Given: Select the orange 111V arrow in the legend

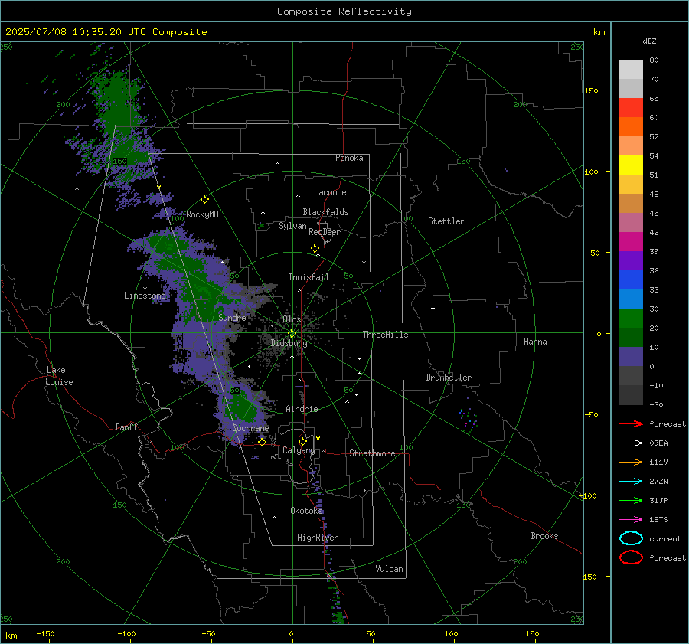Looking at the screenshot, I should 631,462.
